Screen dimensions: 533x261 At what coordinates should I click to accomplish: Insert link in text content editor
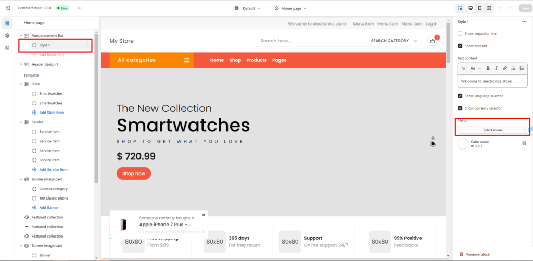pos(505,68)
